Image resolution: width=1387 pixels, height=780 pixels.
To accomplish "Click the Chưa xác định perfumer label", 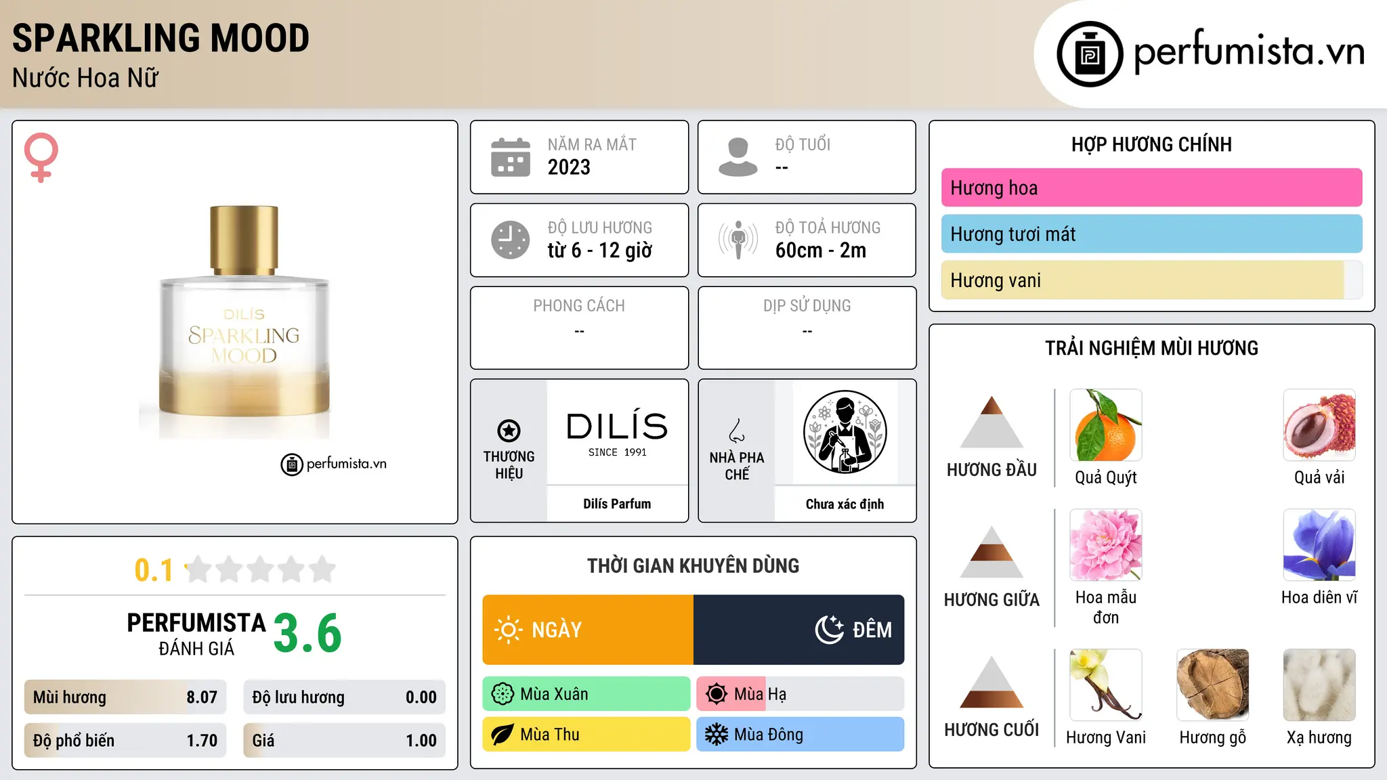I will (x=845, y=504).
